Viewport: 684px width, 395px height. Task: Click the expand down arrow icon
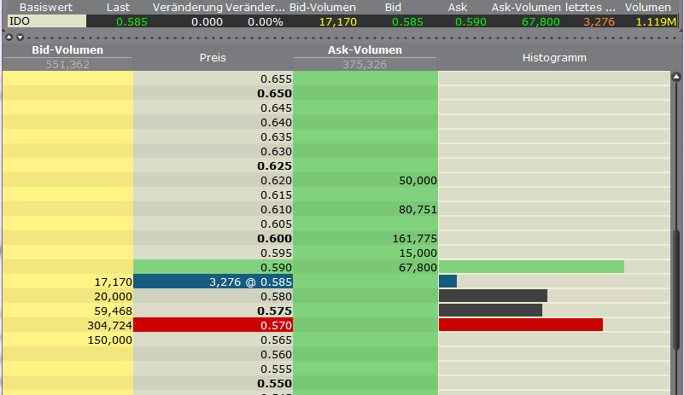click(x=20, y=38)
